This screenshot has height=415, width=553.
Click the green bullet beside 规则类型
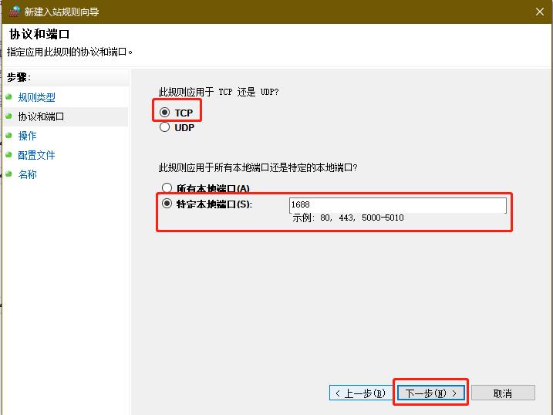click(x=9, y=97)
